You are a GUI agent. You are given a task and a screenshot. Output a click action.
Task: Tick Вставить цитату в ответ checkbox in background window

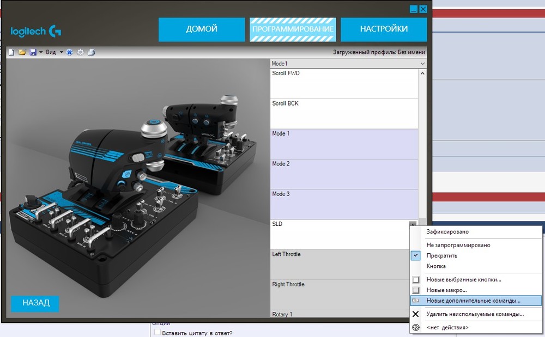(x=158, y=333)
